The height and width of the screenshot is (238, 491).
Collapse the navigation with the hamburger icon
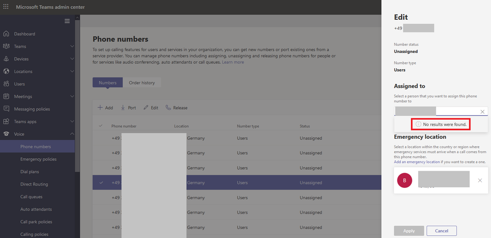coord(67,21)
